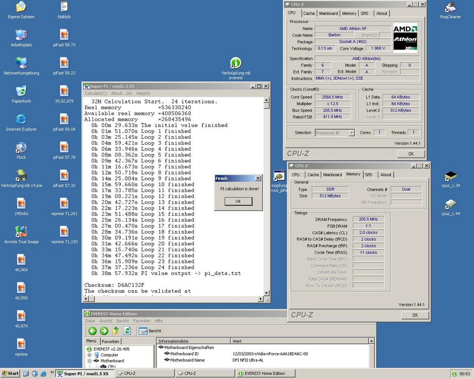474x379 pixels.
Task: Switch to Favoriten tab in EVEREST
Action: point(110,342)
